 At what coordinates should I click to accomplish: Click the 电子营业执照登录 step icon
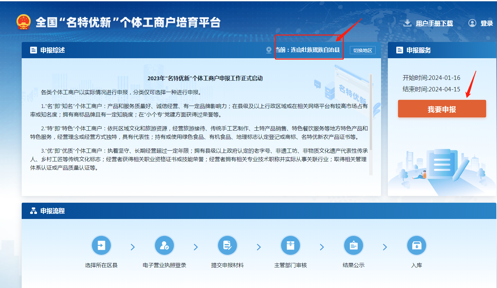(164, 245)
